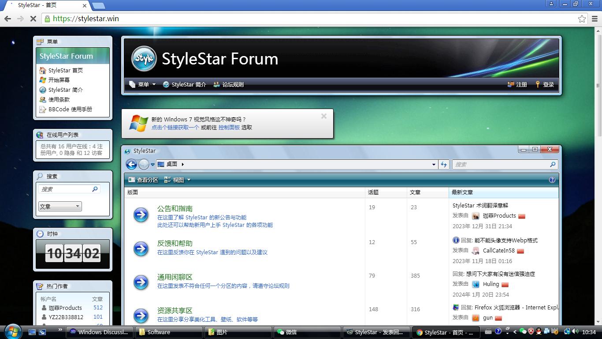Image resolution: width=602 pixels, height=339 pixels.
Task: Click the blue arrow icon beside 通用闲聊区
Action: tap(141, 282)
